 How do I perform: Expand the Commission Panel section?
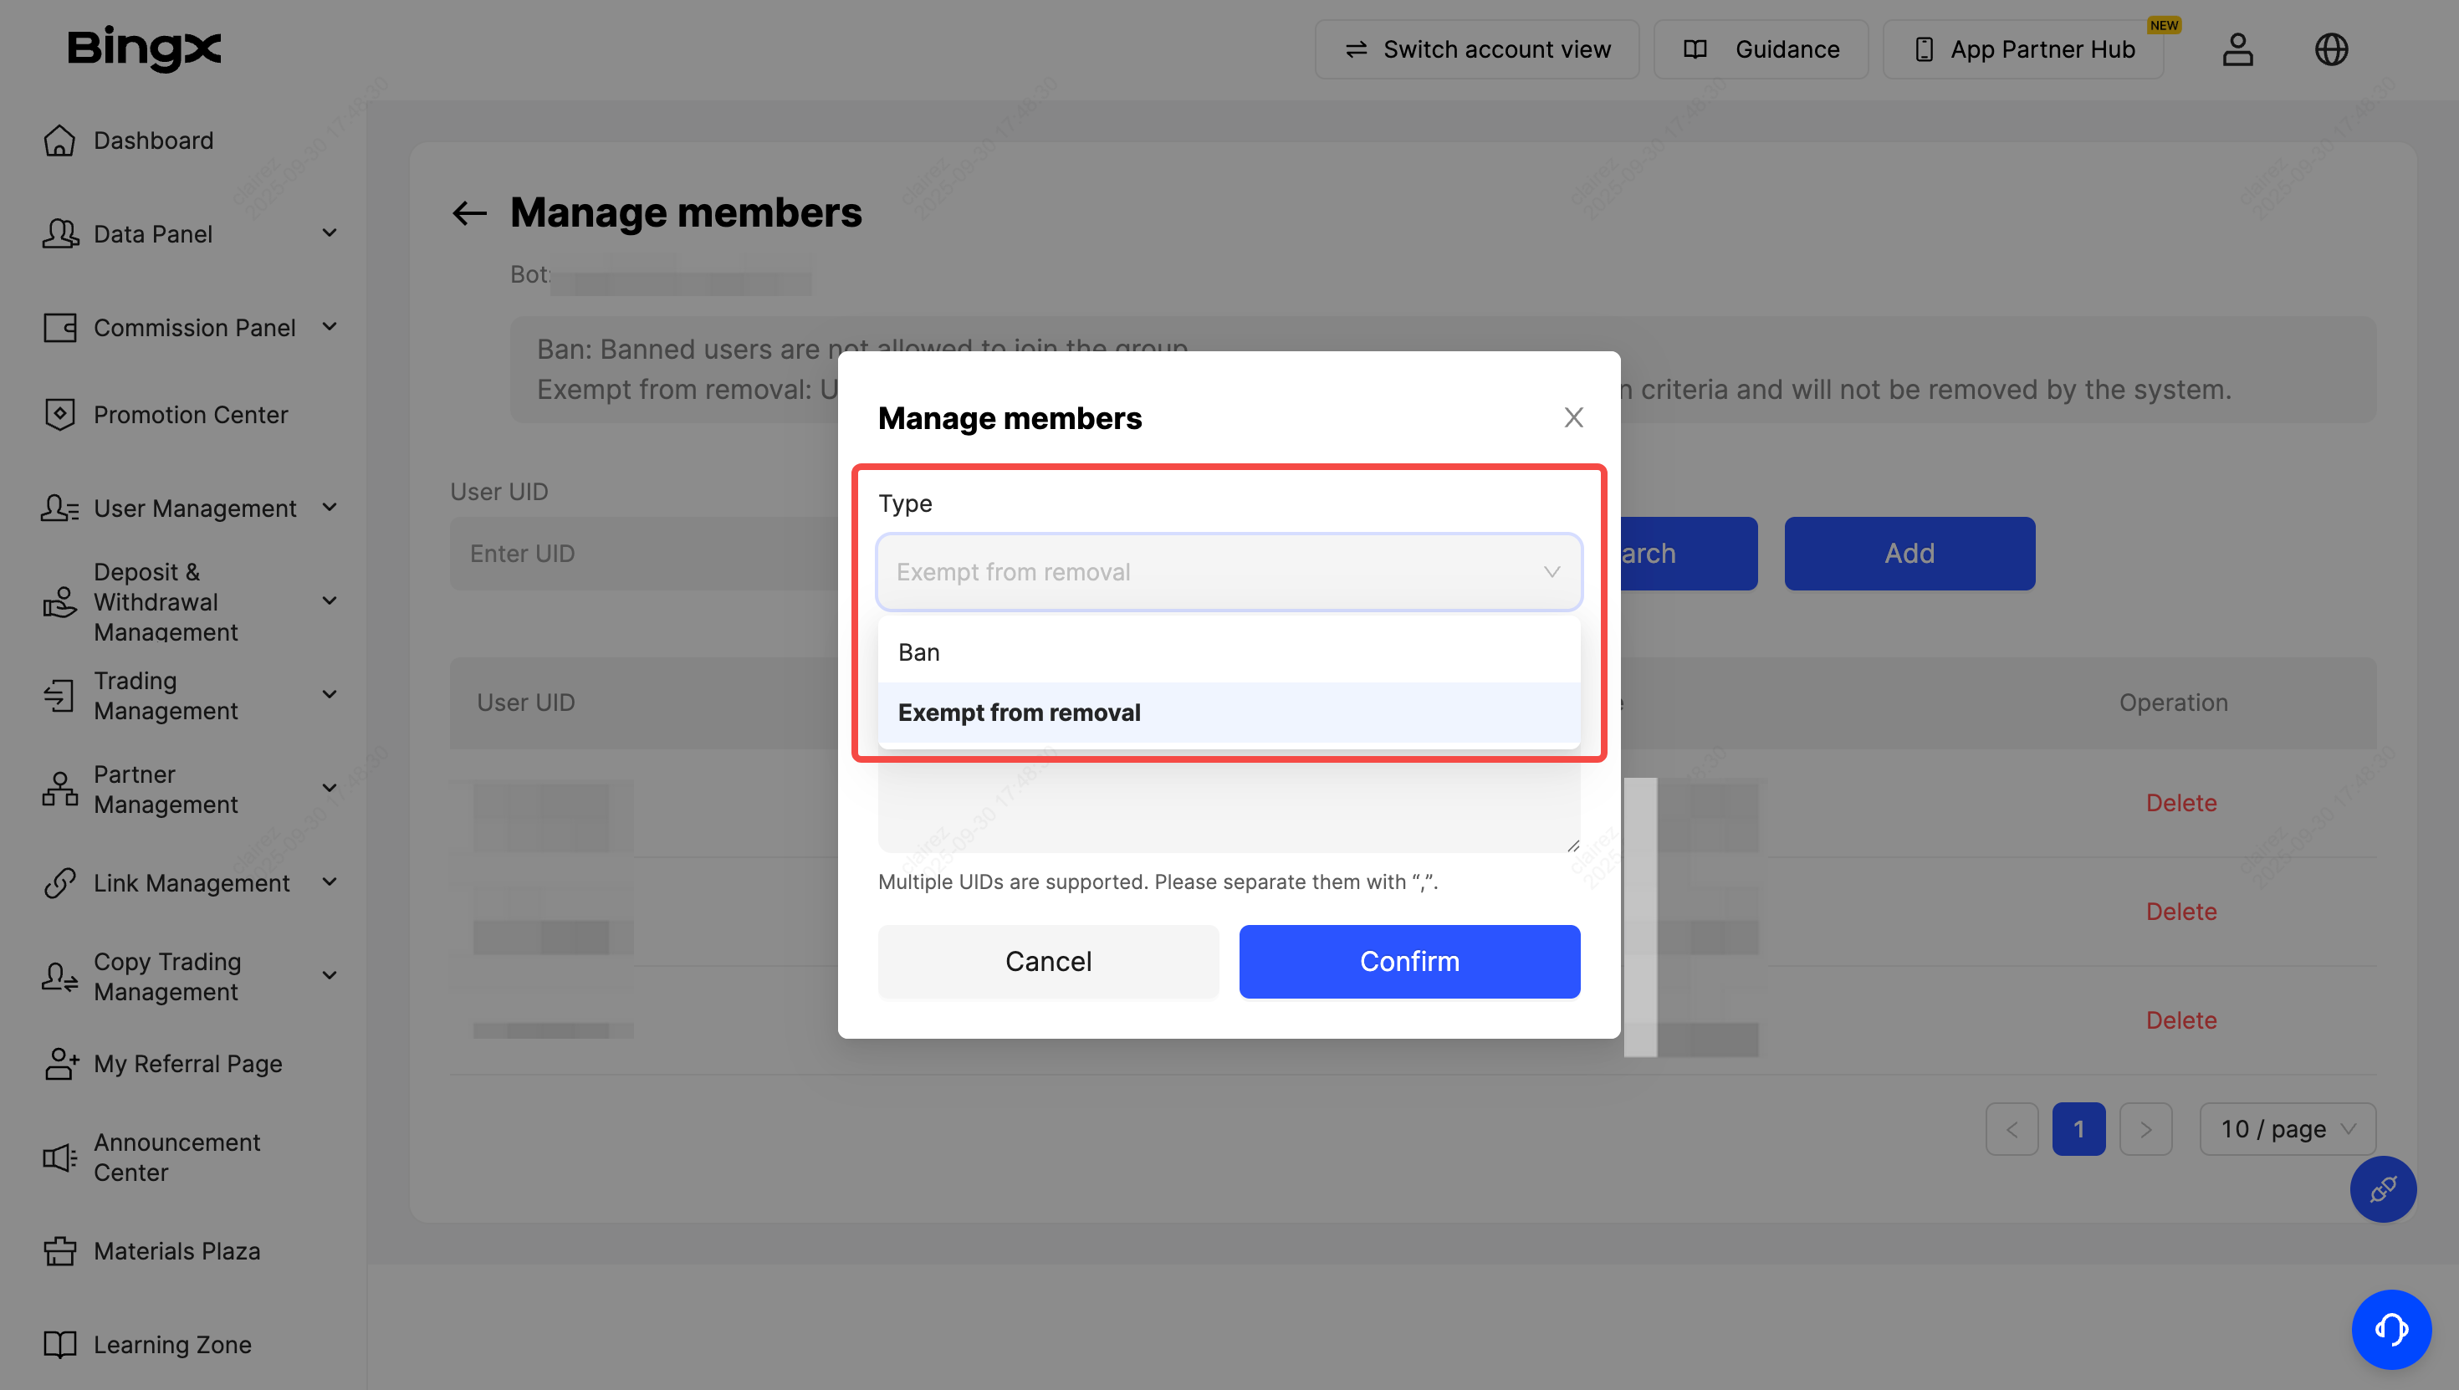(330, 328)
